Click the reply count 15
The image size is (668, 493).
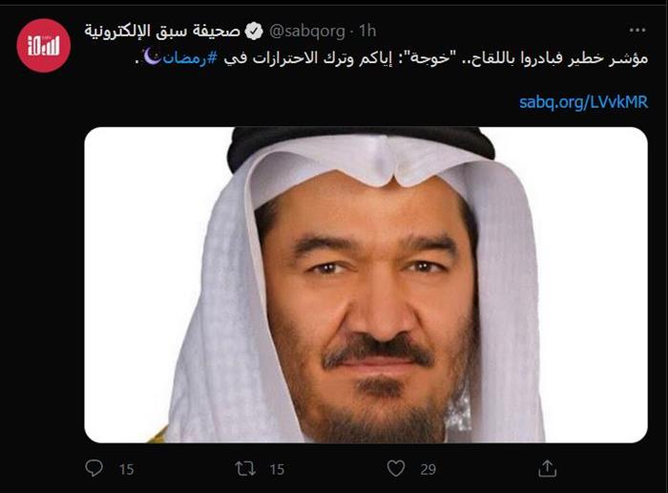pos(126,469)
